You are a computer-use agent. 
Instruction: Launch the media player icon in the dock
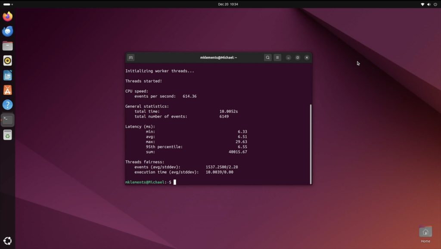(x=7, y=60)
